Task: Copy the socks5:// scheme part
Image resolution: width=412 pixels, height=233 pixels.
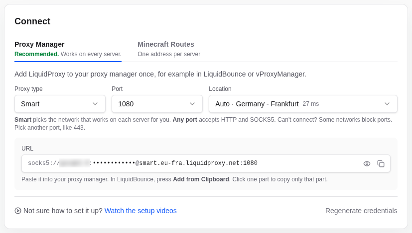Action: [x=44, y=163]
